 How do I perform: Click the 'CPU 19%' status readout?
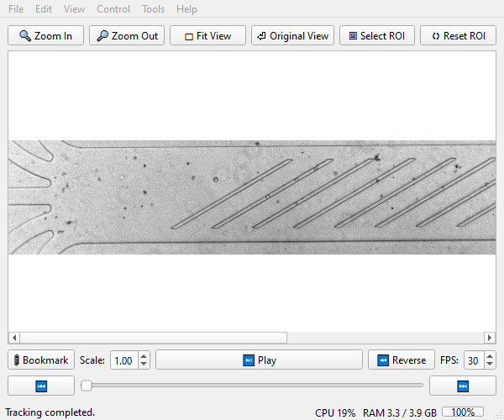pos(335,412)
